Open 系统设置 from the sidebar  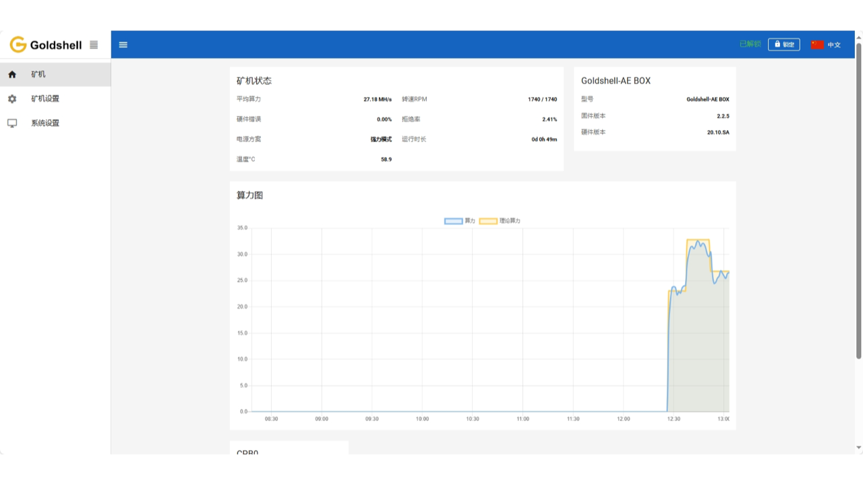coord(55,123)
